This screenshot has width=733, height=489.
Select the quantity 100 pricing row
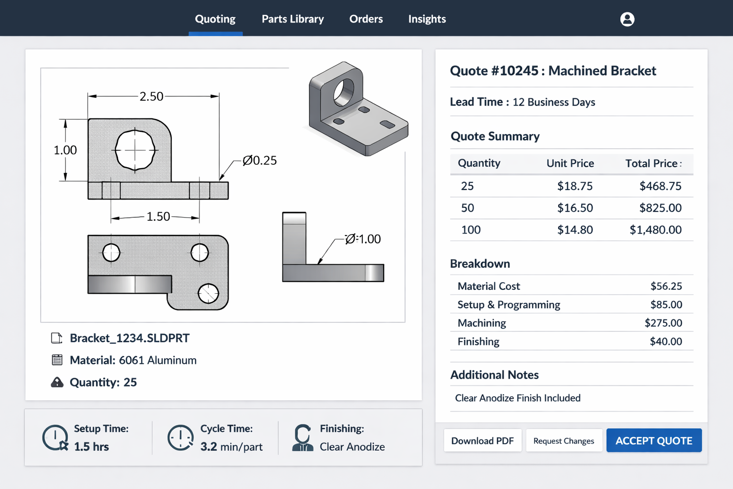pos(571,230)
